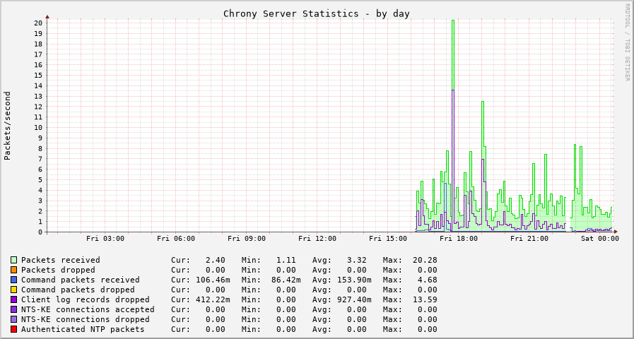The image size is (634, 339).
Task: Click the 'Fri 15:00' time axis label
Action: (x=388, y=239)
